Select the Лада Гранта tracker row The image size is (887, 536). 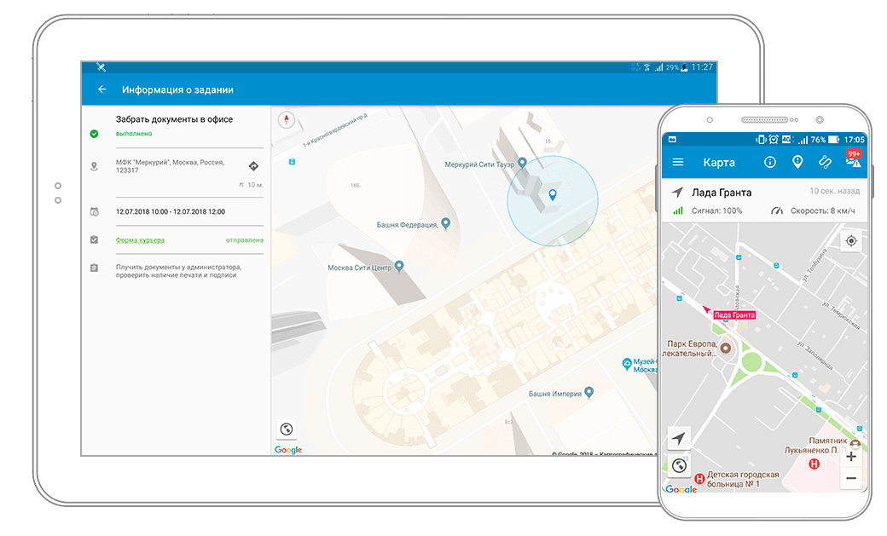click(x=763, y=201)
